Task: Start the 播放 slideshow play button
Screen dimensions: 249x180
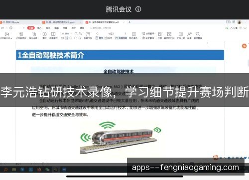Action: [44, 36]
